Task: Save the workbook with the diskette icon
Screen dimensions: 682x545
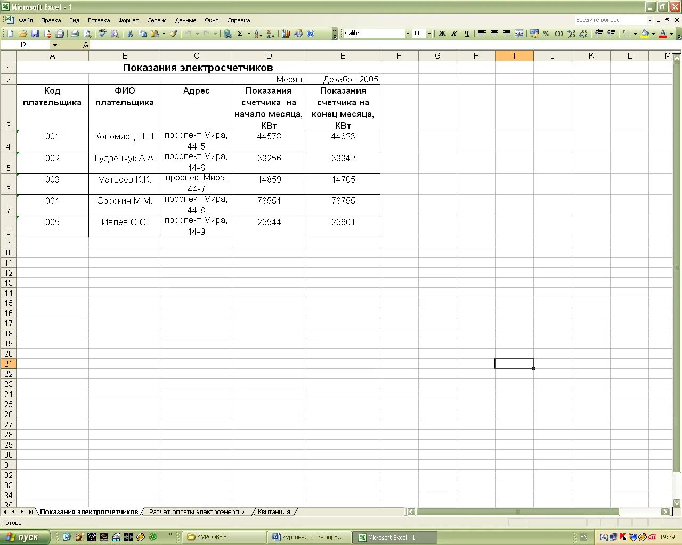Action: pyautogui.click(x=35, y=34)
